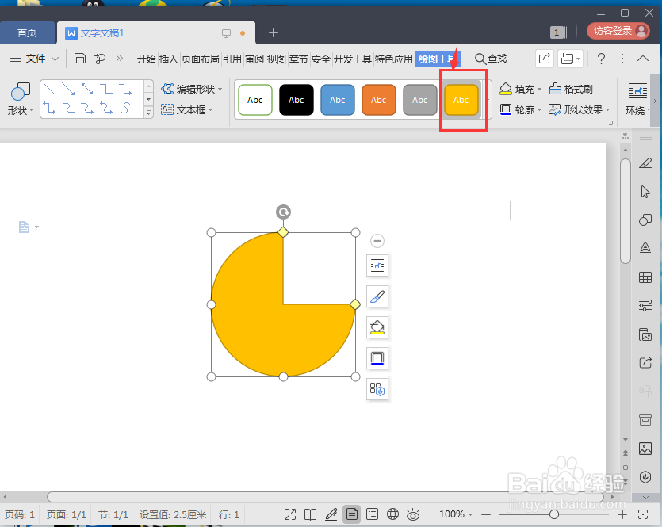This screenshot has width=662, height=527.
Task: Switch to the 视图 tab
Action: (277, 59)
